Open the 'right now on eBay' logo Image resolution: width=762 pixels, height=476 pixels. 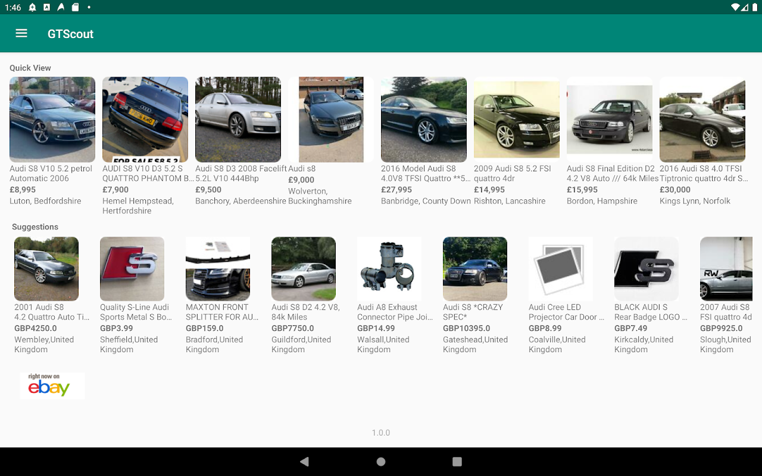coord(52,386)
